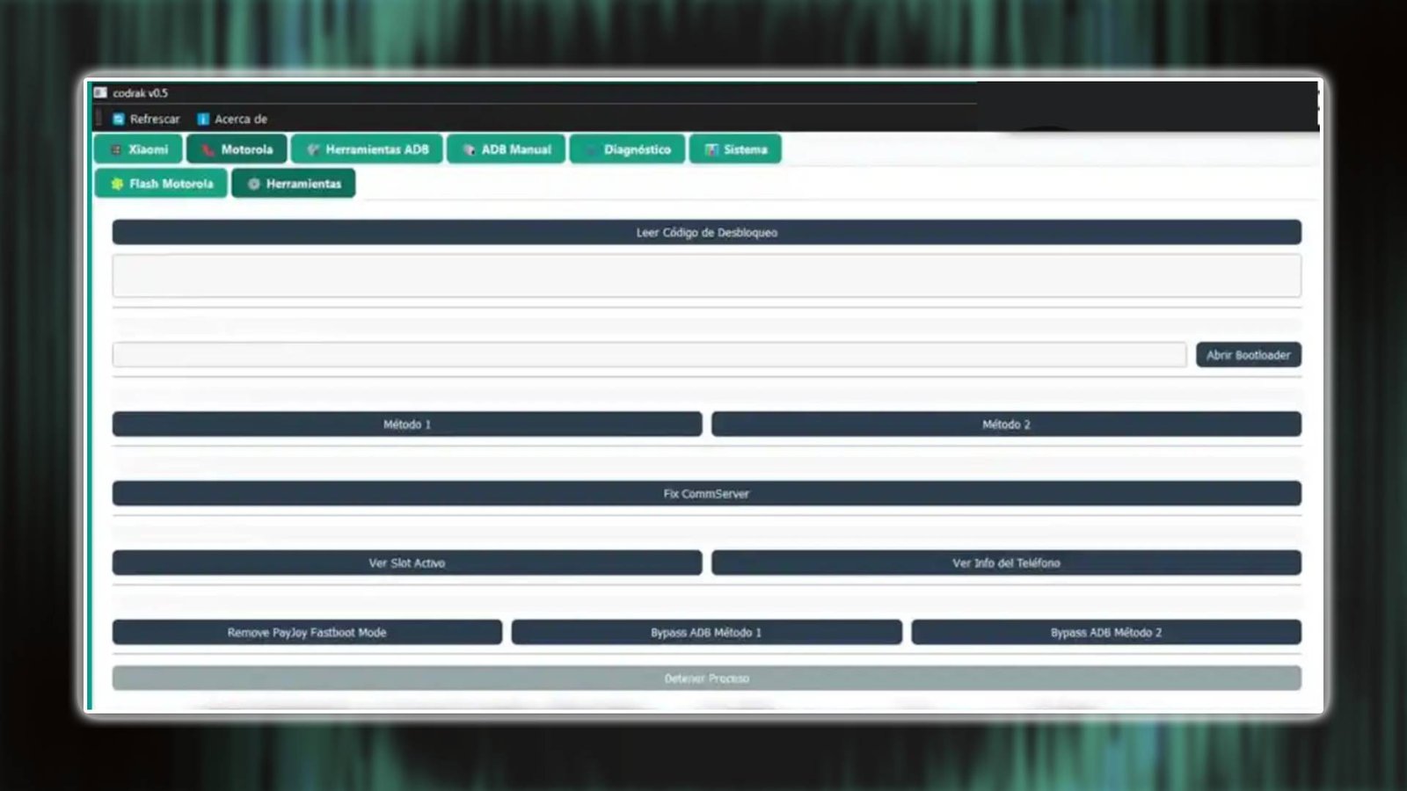
Task: Run Método 1
Action: (x=406, y=425)
